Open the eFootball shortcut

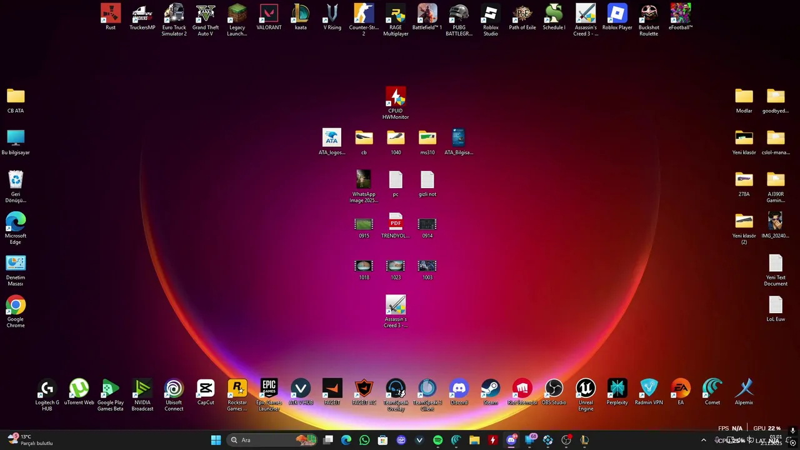point(681,17)
